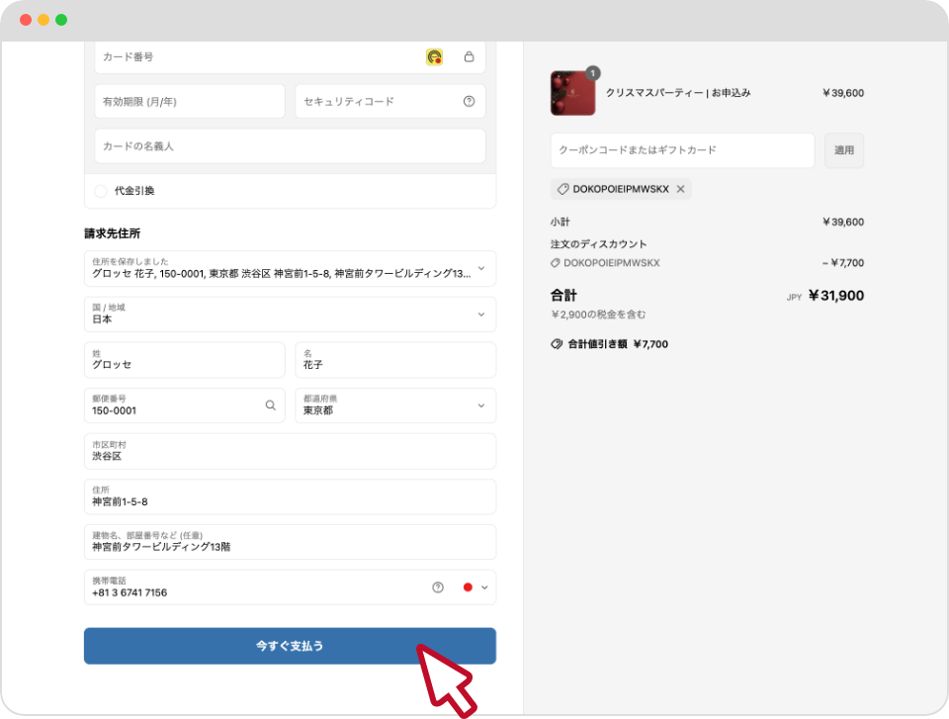Click the phone number help question icon
Screen dimensions: 949x719
tap(438, 587)
